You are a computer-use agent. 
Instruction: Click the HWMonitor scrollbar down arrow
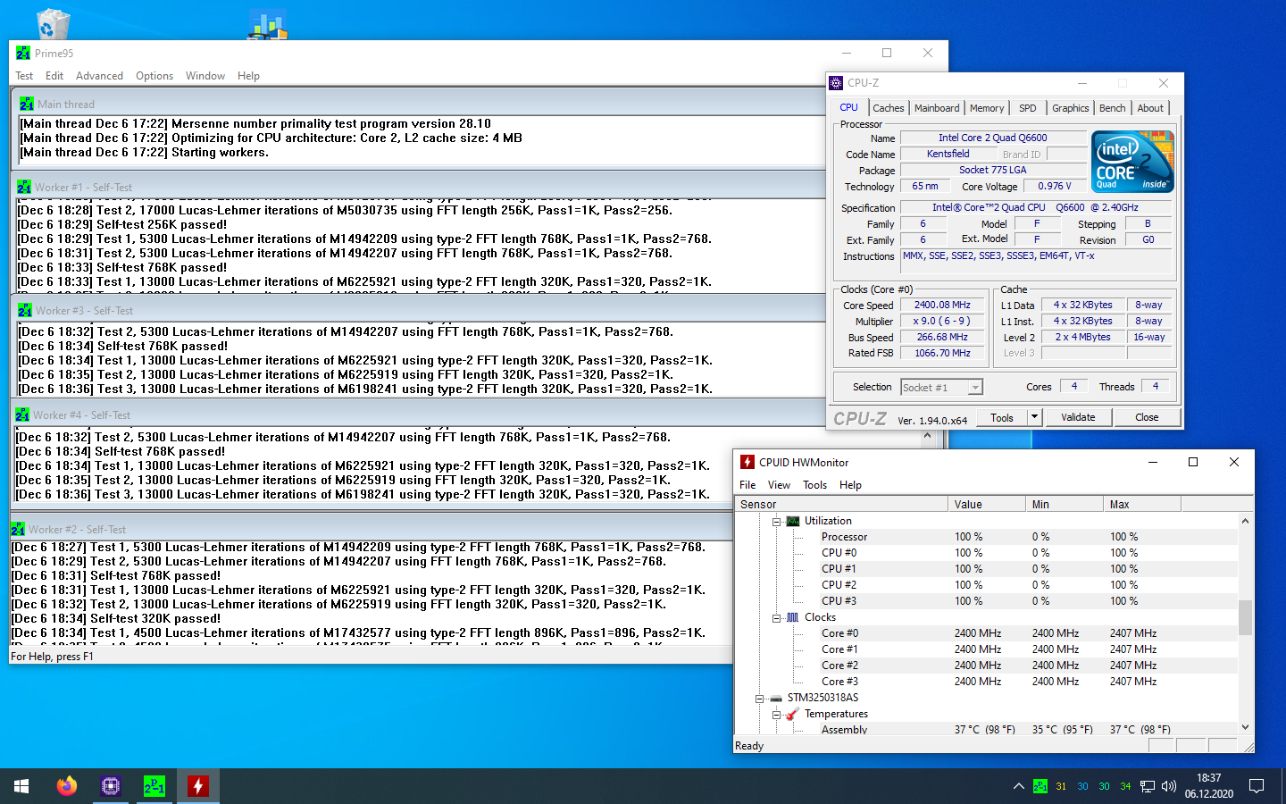pyautogui.click(x=1245, y=727)
